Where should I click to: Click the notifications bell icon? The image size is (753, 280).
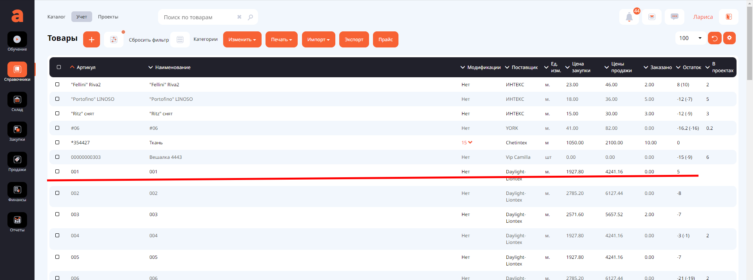(629, 17)
